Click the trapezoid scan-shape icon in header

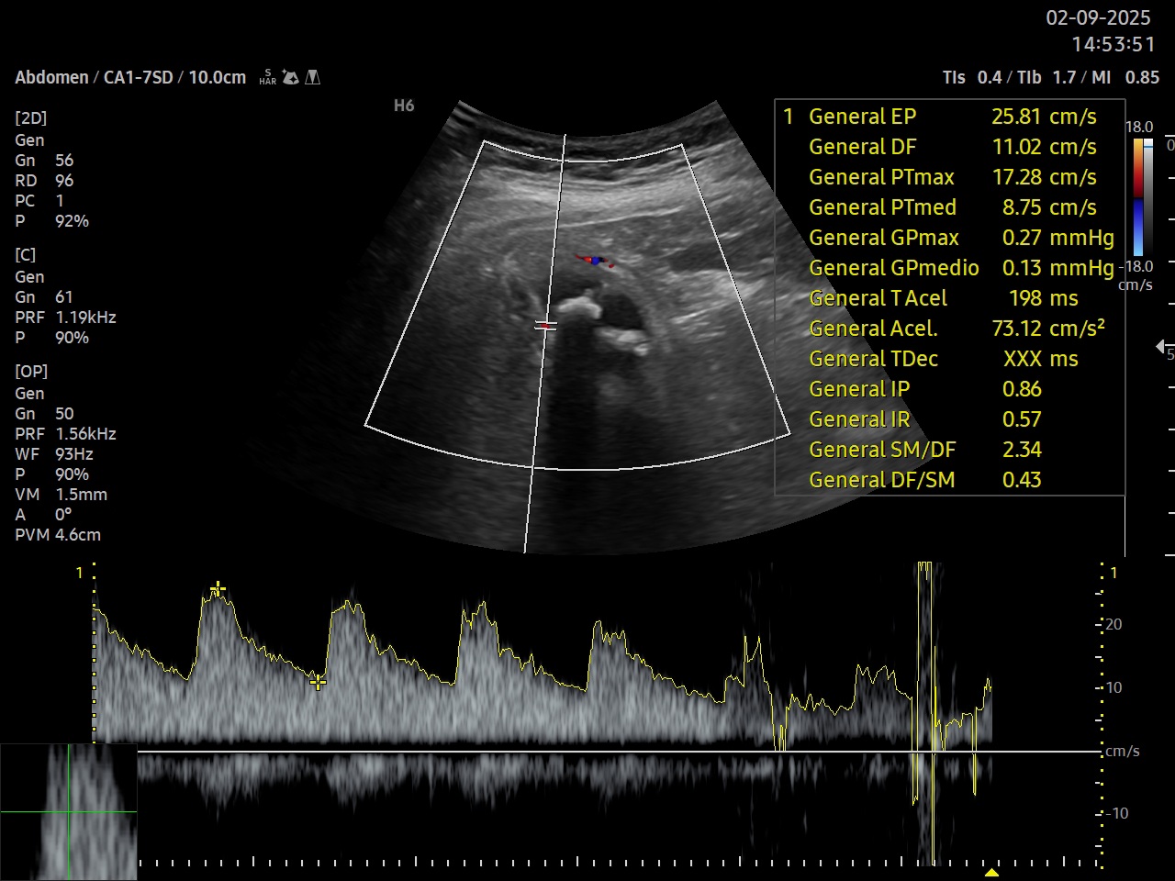[313, 77]
